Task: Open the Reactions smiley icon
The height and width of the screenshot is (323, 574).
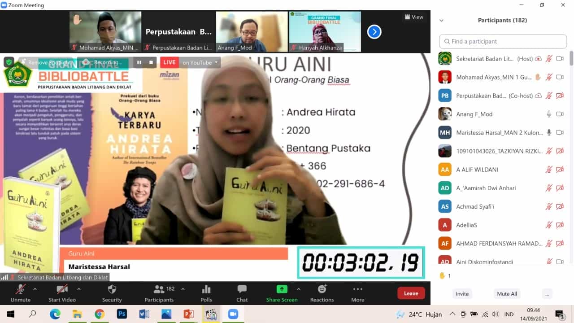Action: point(322,289)
